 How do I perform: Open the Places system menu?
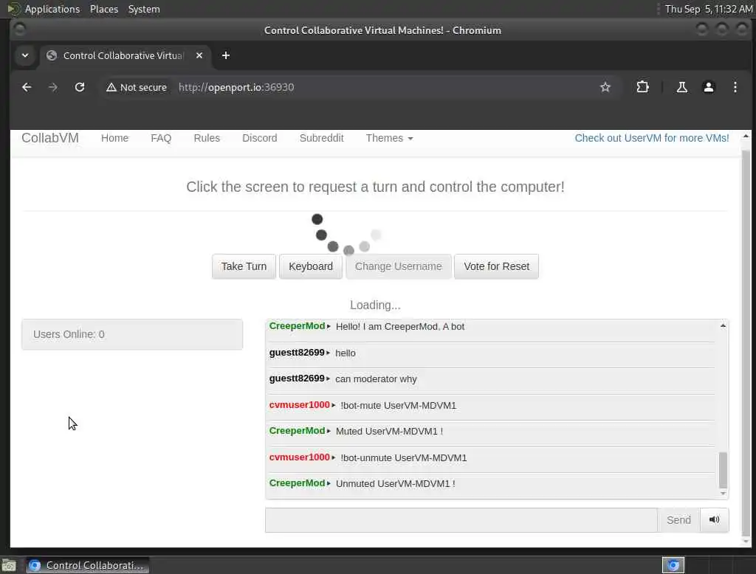[104, 9]
